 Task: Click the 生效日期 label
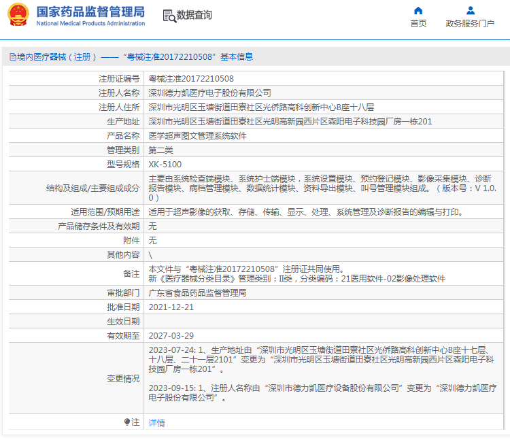click(123, 322)
